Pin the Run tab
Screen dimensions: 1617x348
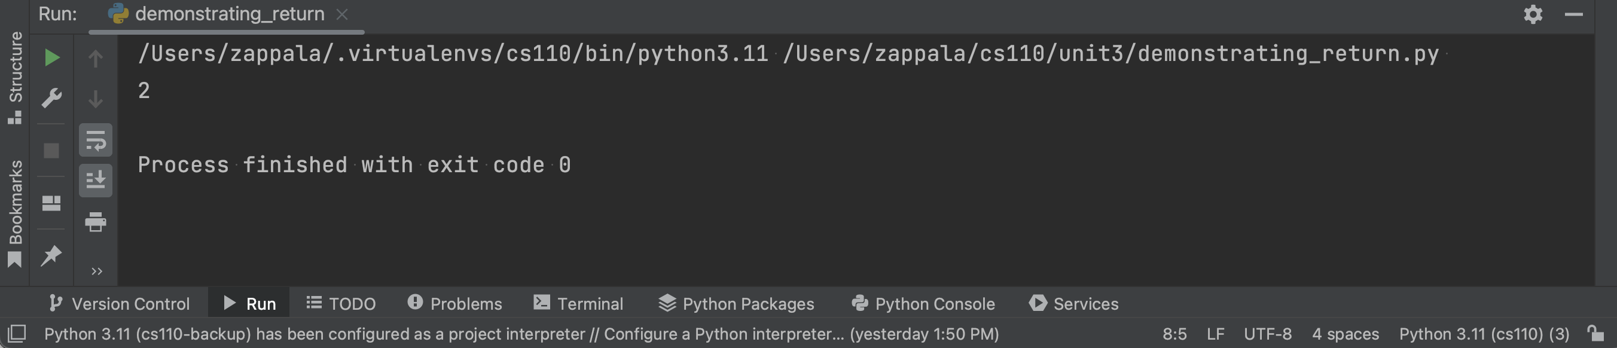pyautogui.click(x=51, y=255)
